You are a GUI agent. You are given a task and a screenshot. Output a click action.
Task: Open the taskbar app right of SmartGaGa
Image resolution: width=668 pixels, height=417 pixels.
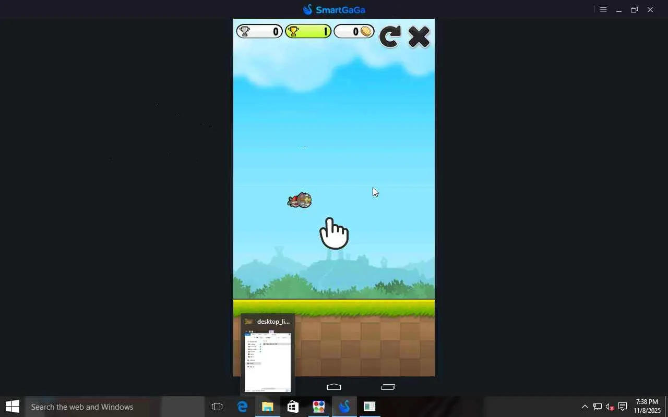coord(369,407)
